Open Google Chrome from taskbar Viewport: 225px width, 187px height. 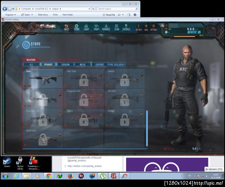49,176
